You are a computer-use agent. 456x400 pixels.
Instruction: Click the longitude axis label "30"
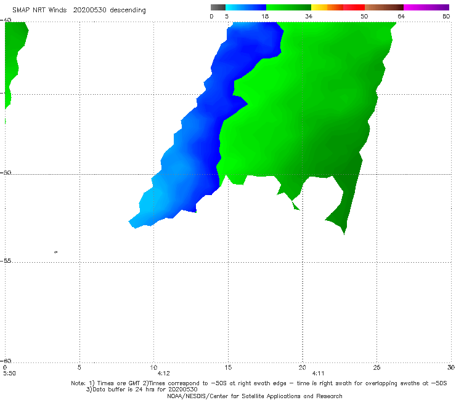tap(451, 367)
